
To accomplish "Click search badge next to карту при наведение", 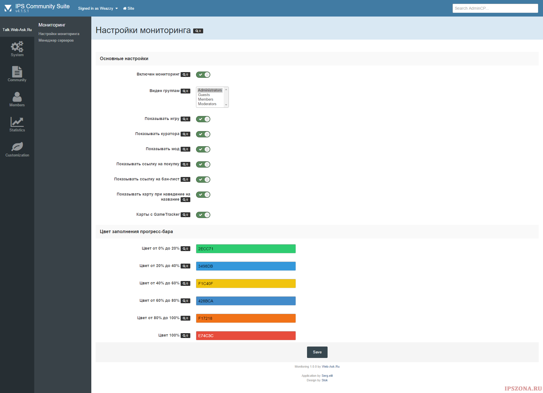I will click(x=185, y=200).
